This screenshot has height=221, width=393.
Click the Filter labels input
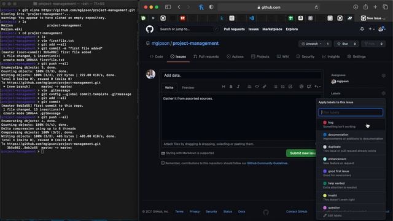(351, 112)
